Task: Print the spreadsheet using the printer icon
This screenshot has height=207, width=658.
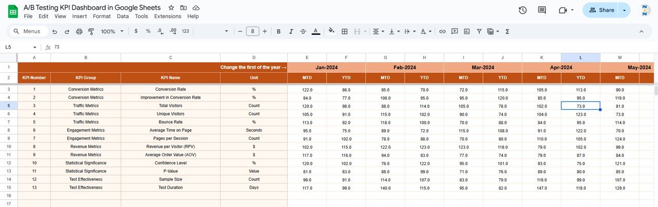Action: point(79,31)
